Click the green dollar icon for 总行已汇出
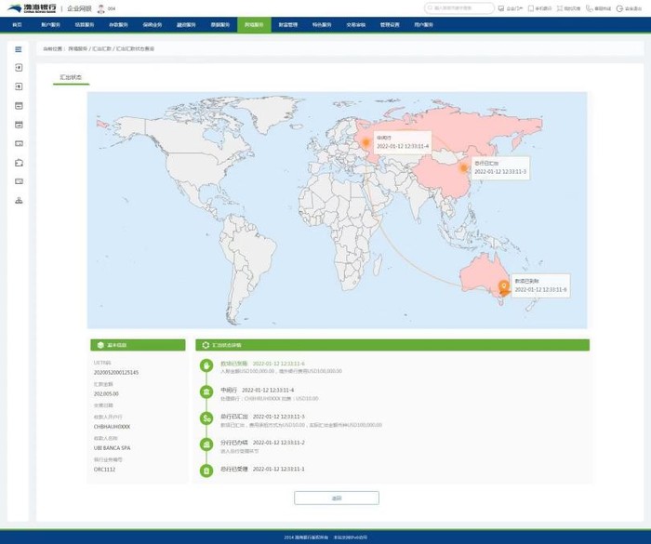This screenshot has width=651, height=544. click(206, 418)
